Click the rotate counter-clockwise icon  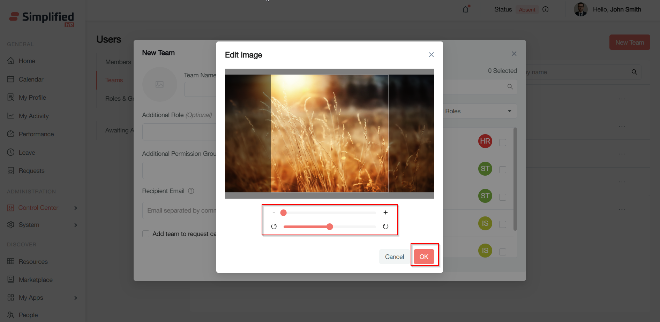[274, 227]
